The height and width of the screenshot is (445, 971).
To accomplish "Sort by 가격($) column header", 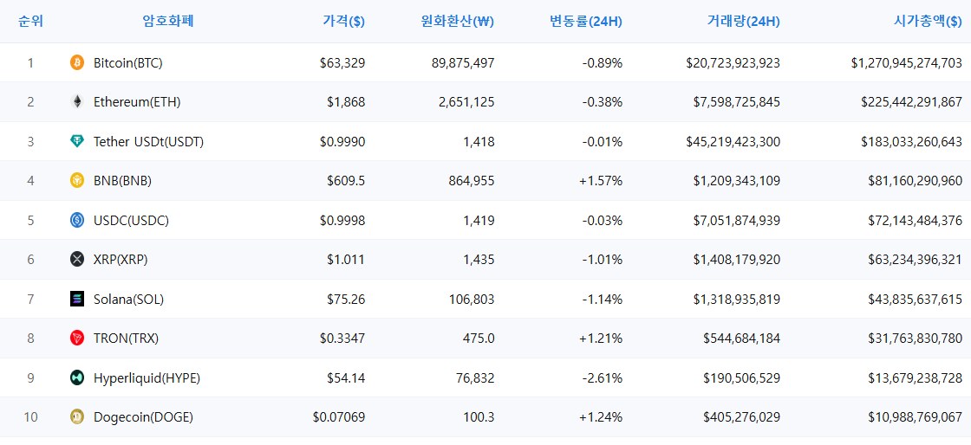I will coord(343,22).
